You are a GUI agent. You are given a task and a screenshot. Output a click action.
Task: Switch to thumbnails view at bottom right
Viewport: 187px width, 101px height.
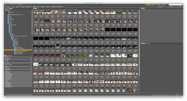pyautogui.click(x=177, y=95)
